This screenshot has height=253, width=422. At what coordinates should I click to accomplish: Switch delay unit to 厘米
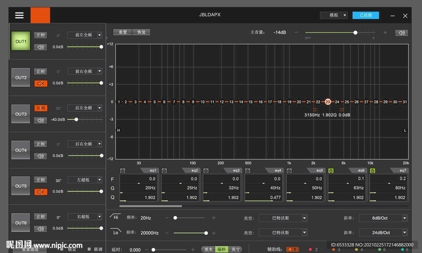208,249
